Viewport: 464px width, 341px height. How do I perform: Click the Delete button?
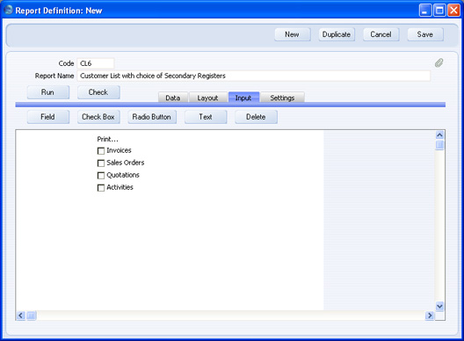click(256, 117)
